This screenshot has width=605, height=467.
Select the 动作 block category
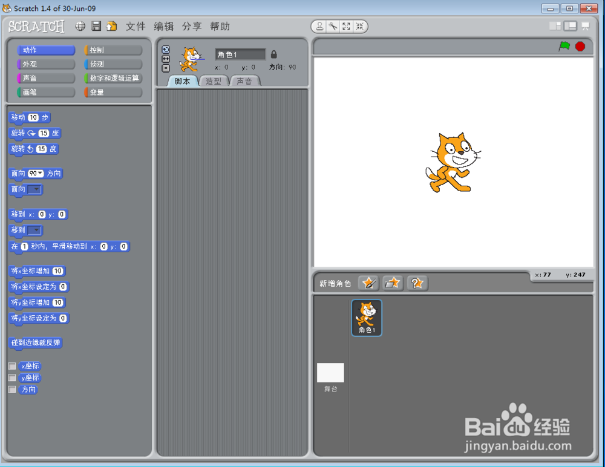coord(46,50)
